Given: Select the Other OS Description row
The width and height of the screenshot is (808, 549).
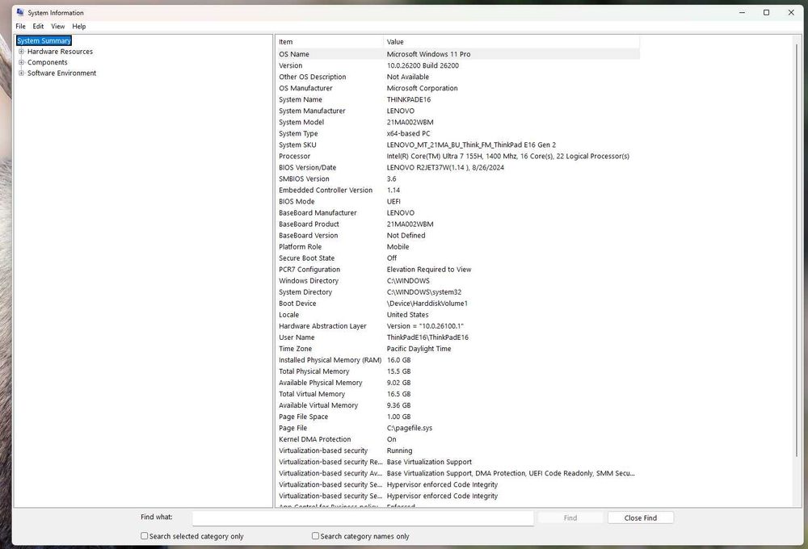Looking at the screenshot, I should pyautogui.click(x=457, y=77).
